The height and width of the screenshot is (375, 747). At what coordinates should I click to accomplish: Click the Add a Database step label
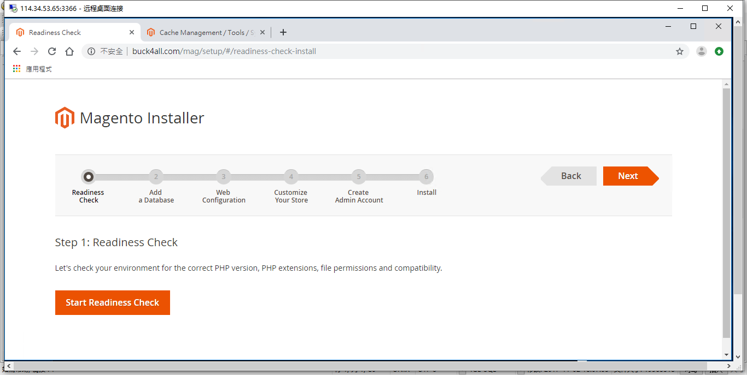tap(156, 197)
